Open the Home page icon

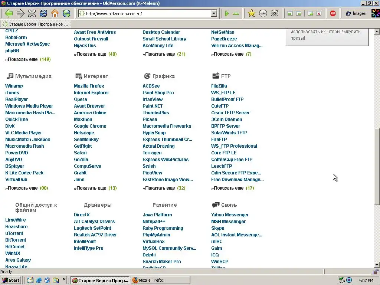55,13
